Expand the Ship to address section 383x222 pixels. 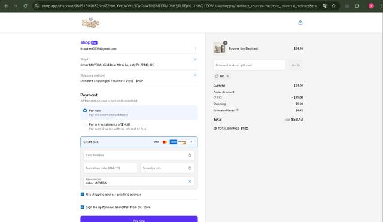point(195,59)
